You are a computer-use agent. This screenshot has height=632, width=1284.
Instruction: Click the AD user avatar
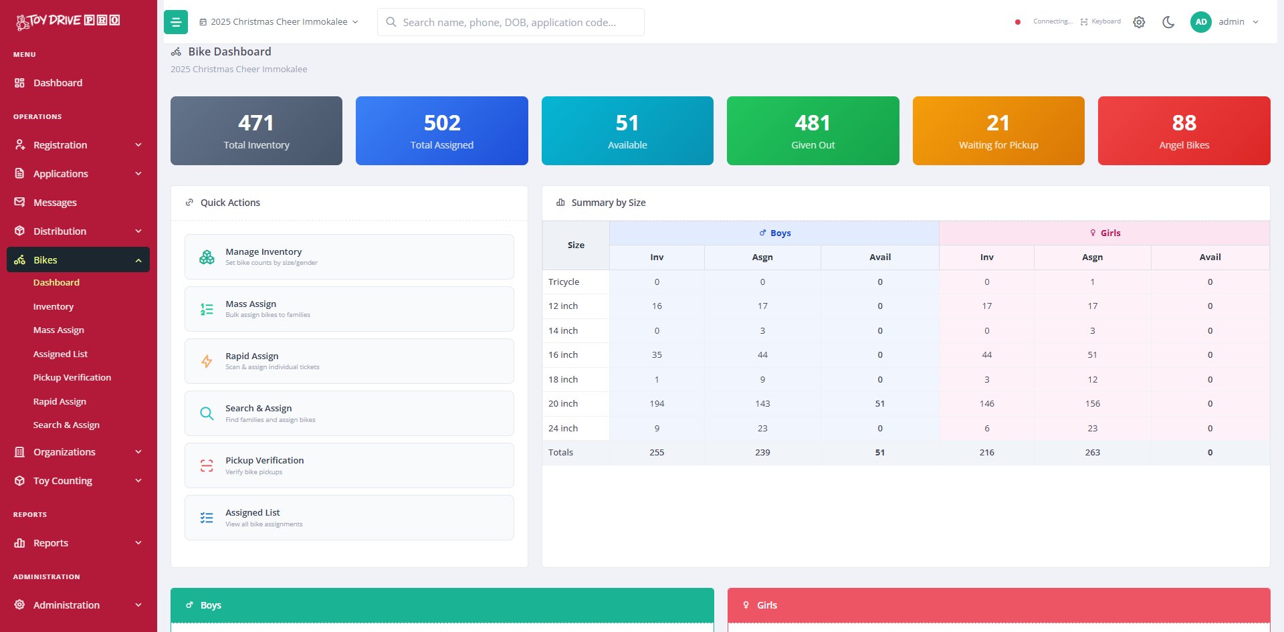pos(1201,22)
